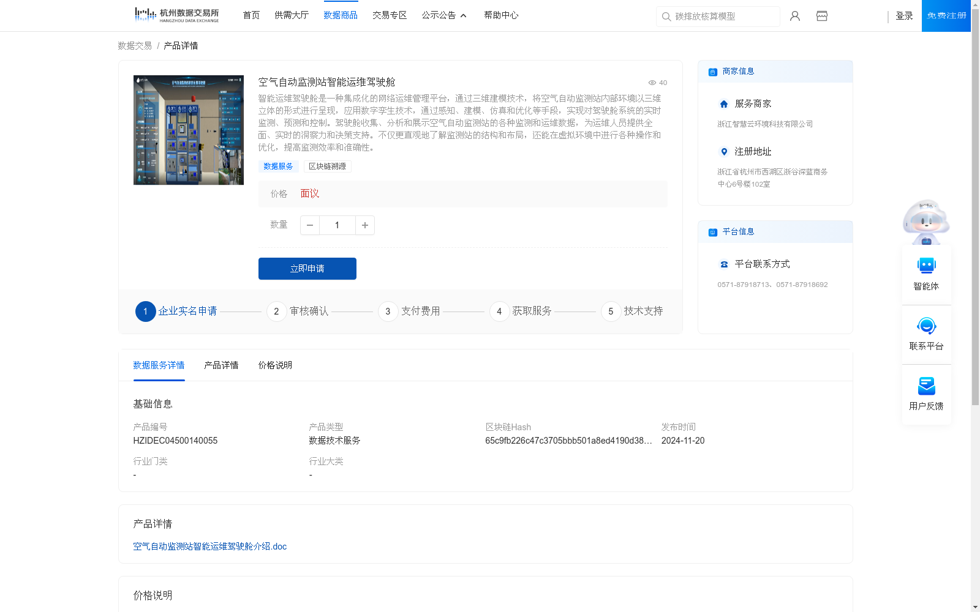Click the 服务商家 house icon
Screen dimensions: 980x612
tap(724, 104)
